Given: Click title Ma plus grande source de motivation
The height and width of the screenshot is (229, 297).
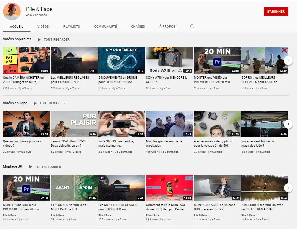Looking at the screenshot, I should 164,143.
